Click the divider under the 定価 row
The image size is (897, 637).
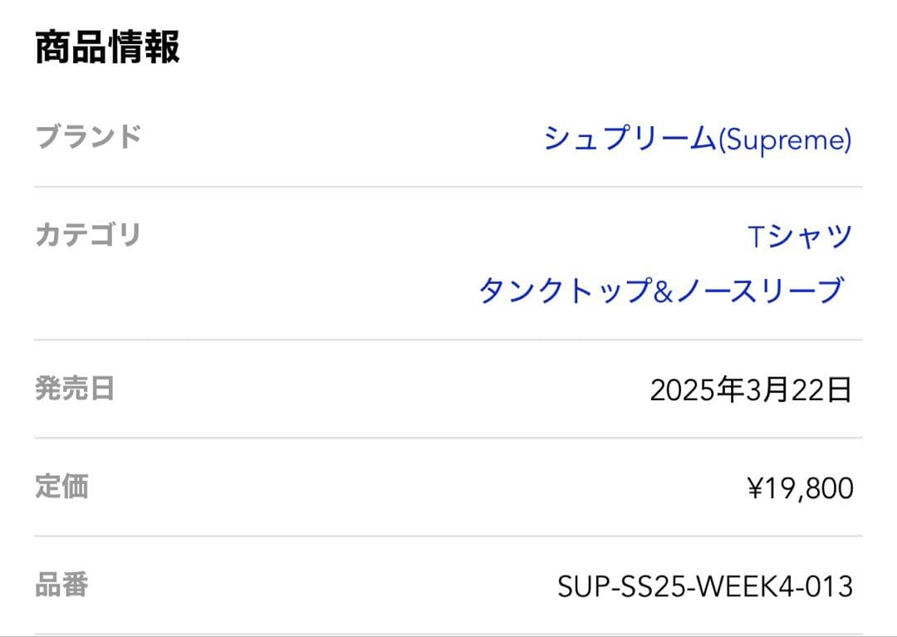[x=448, y=536]
